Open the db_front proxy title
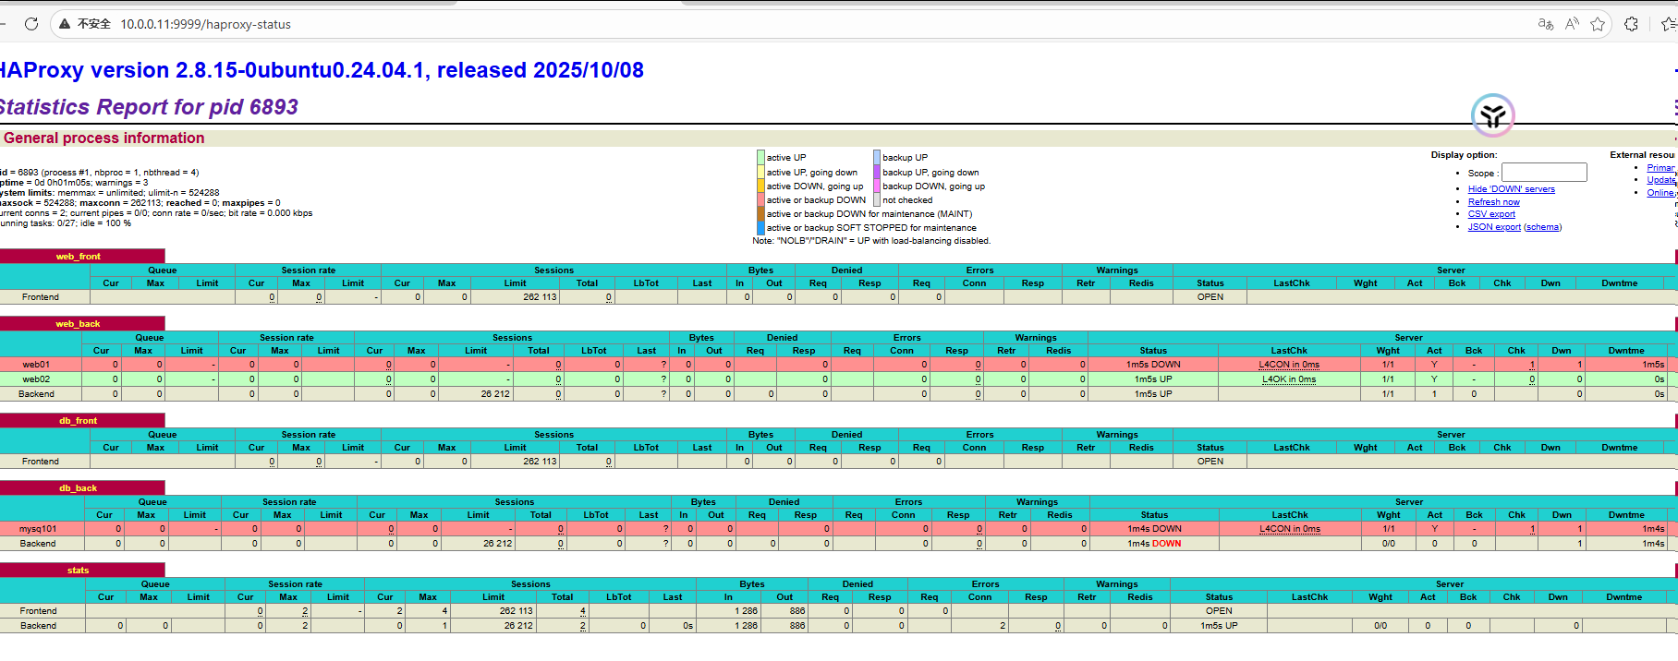Screen dimensions: 1678x661 pos(79,421)
